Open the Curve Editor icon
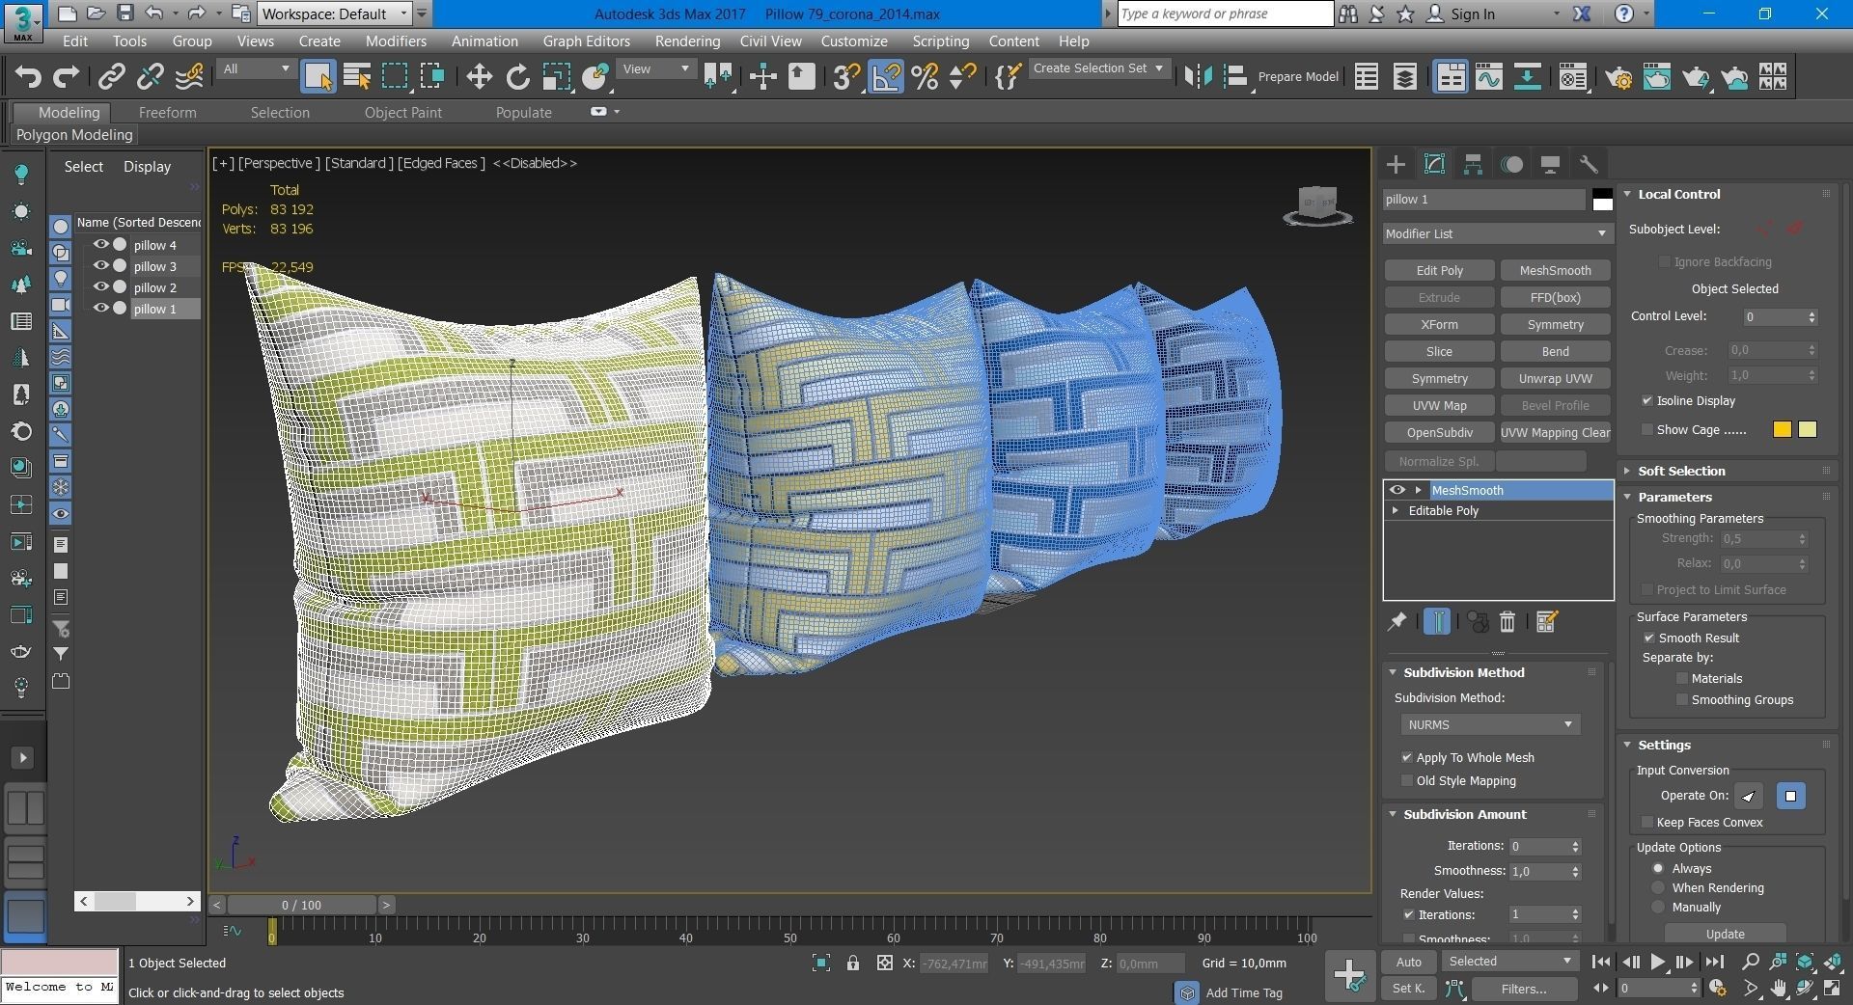The width and height of the screenshot is (1853, 1005). (1488, 76)
